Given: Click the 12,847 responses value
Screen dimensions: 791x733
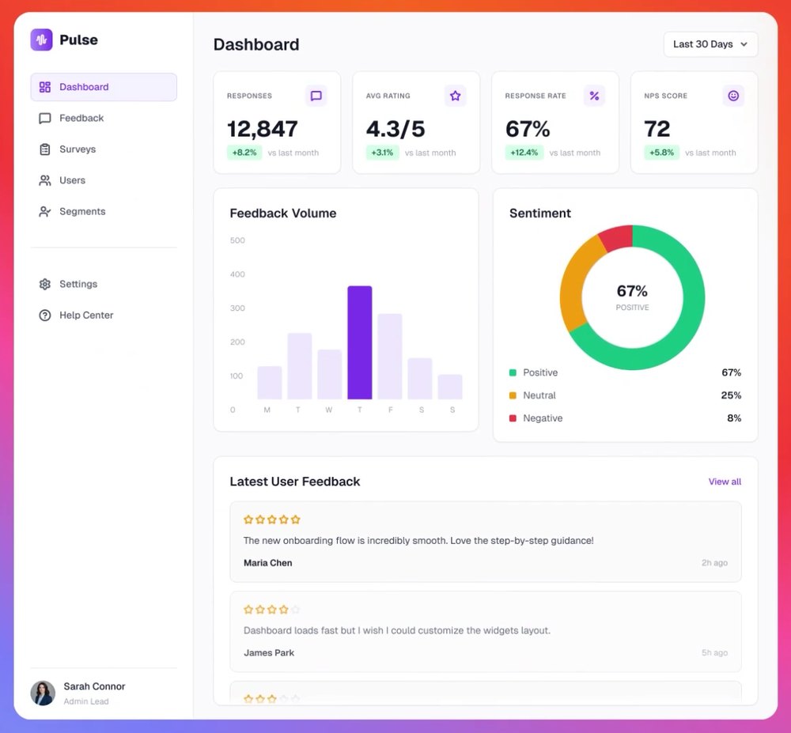Looking at the screenshot, I should coord(263,129).
